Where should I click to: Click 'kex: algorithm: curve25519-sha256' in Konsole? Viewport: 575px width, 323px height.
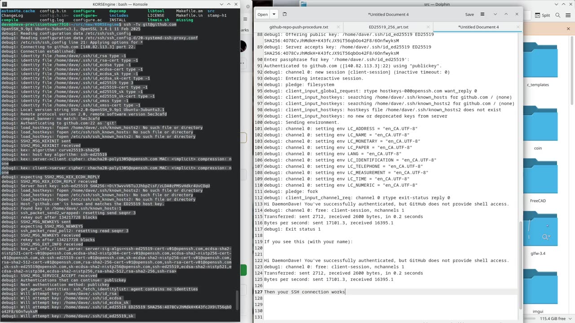50,150
